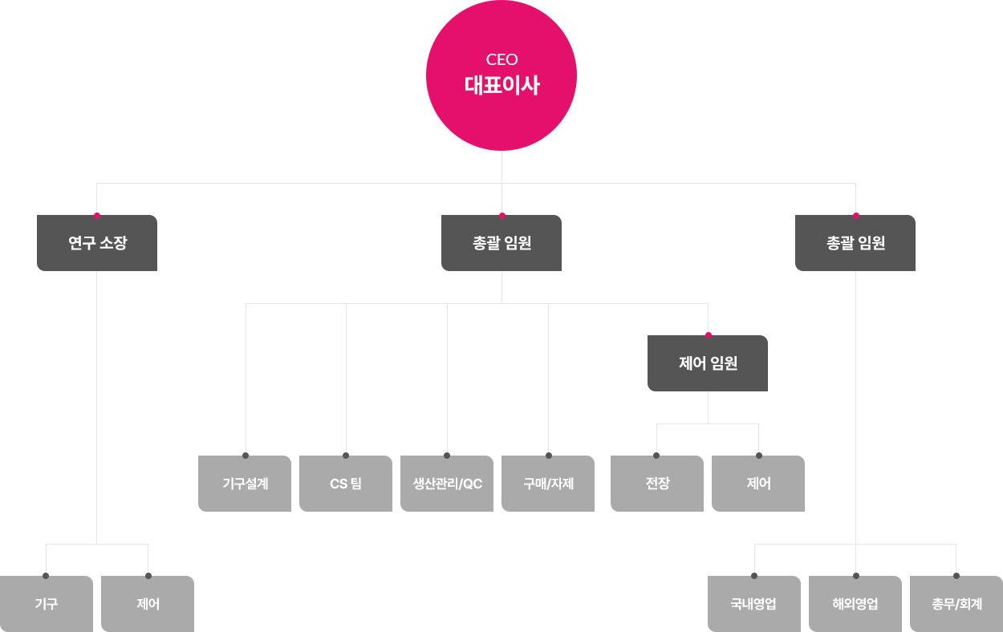The width and height of the screenshot is (1003, 632).
Task: Select the 연구 소장 box
Action: 97,243
